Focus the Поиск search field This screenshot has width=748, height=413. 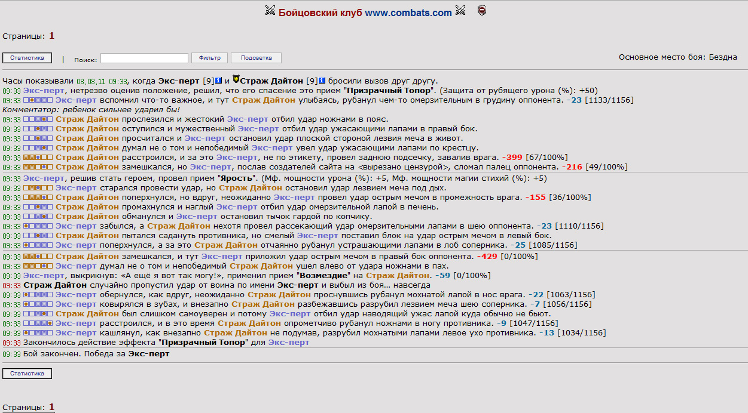point(144,58)
